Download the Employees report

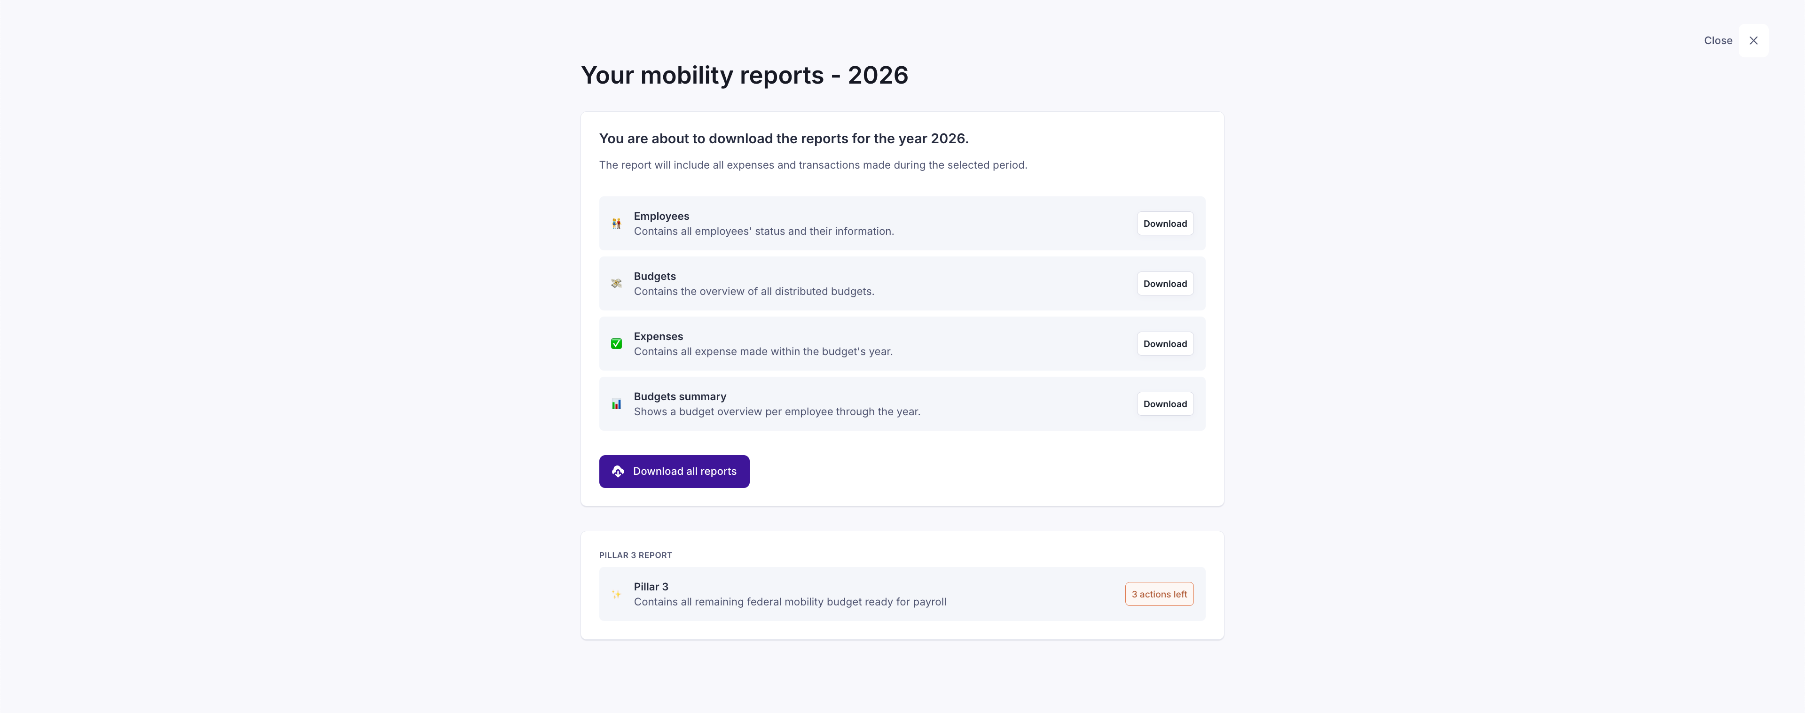pos(1165,224)
